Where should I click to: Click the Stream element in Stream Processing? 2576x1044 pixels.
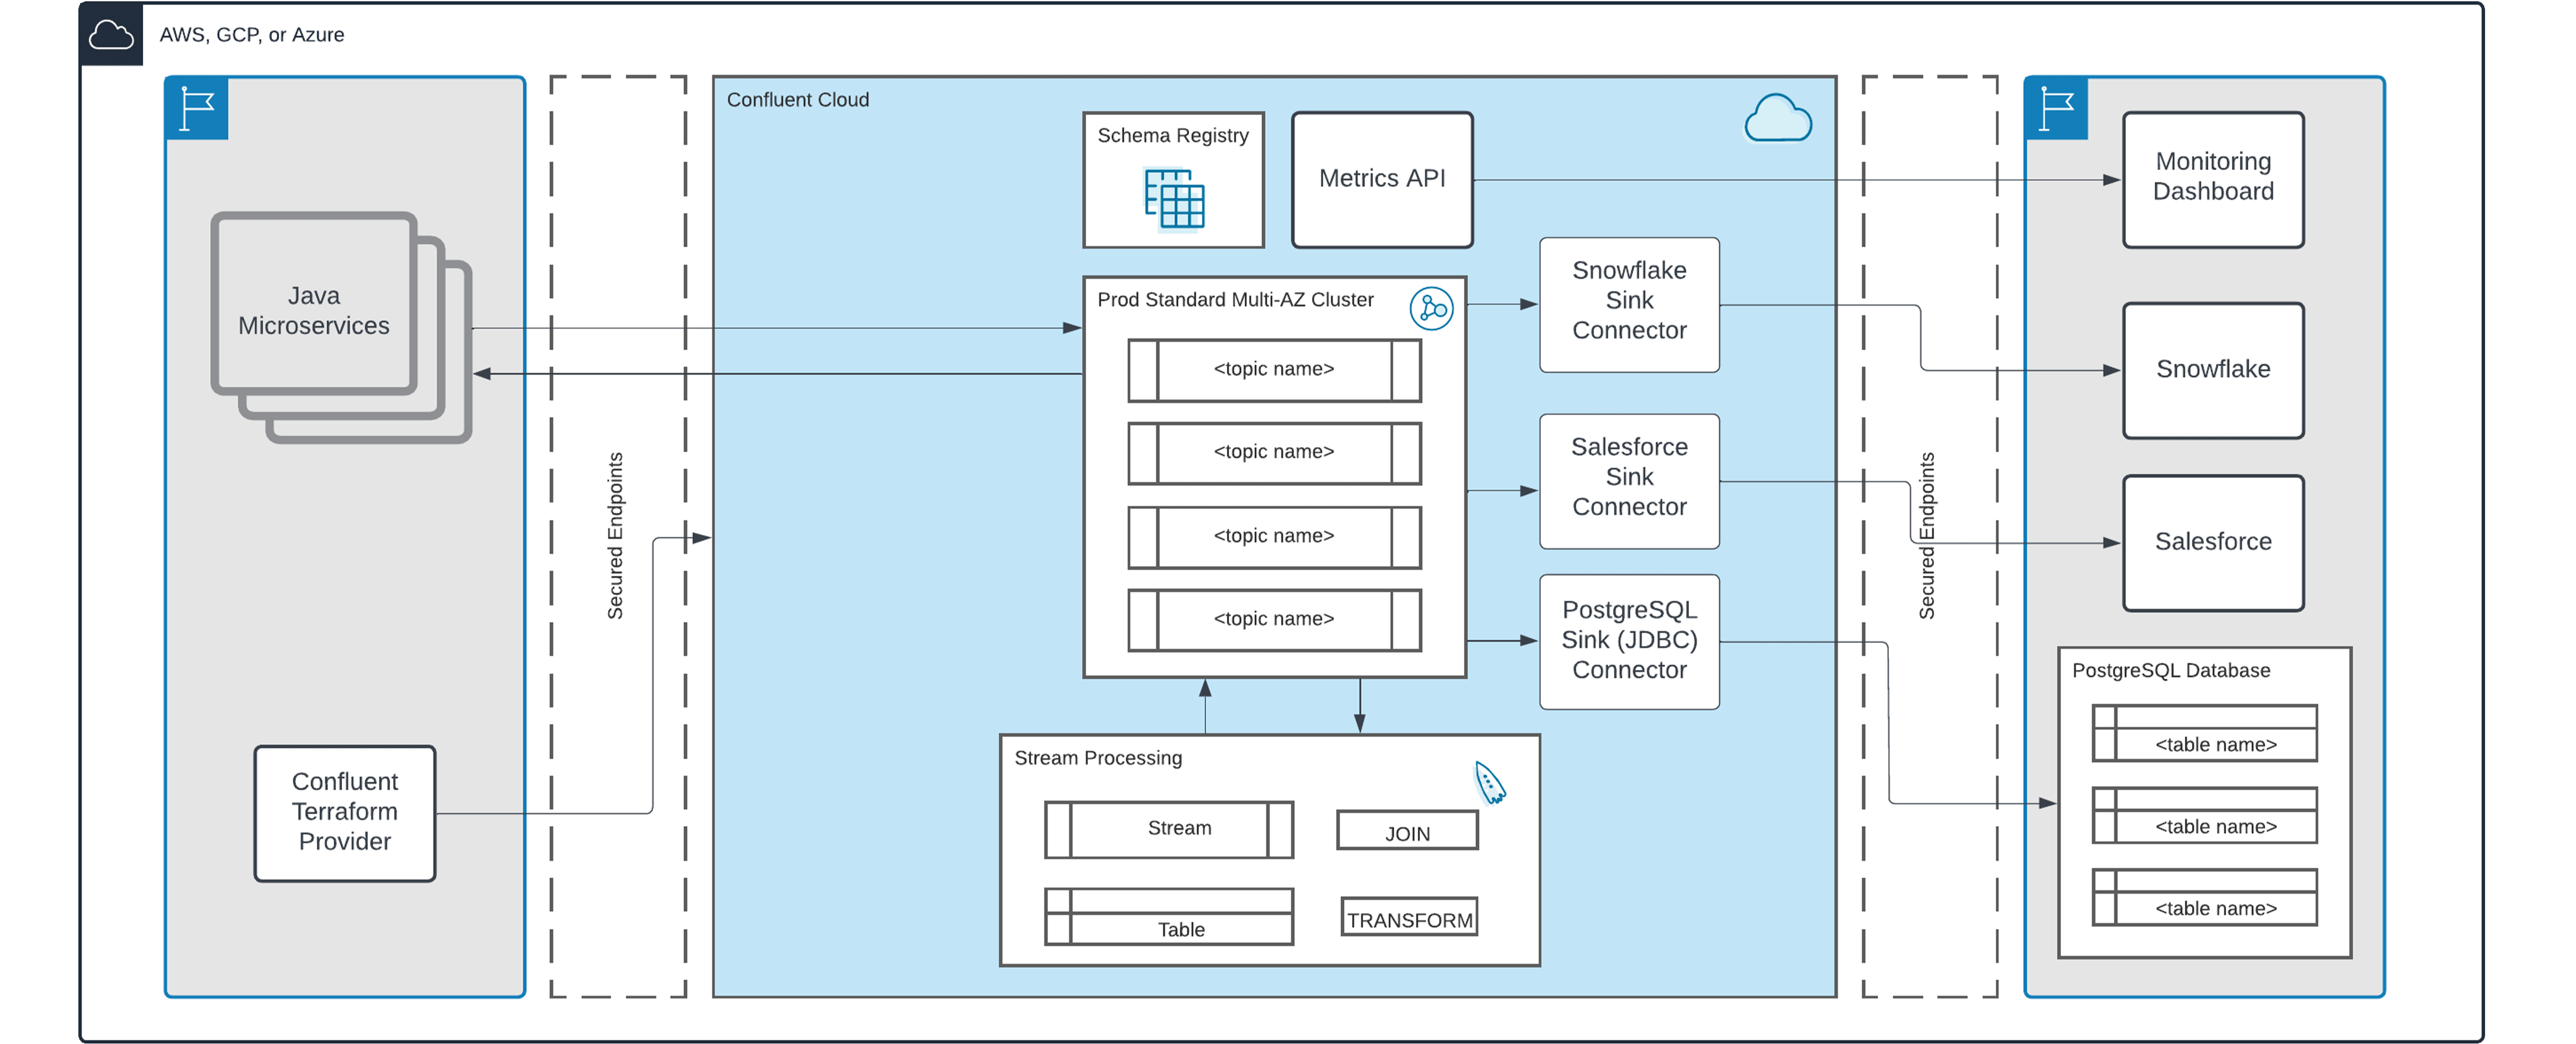pos(1169,829)
